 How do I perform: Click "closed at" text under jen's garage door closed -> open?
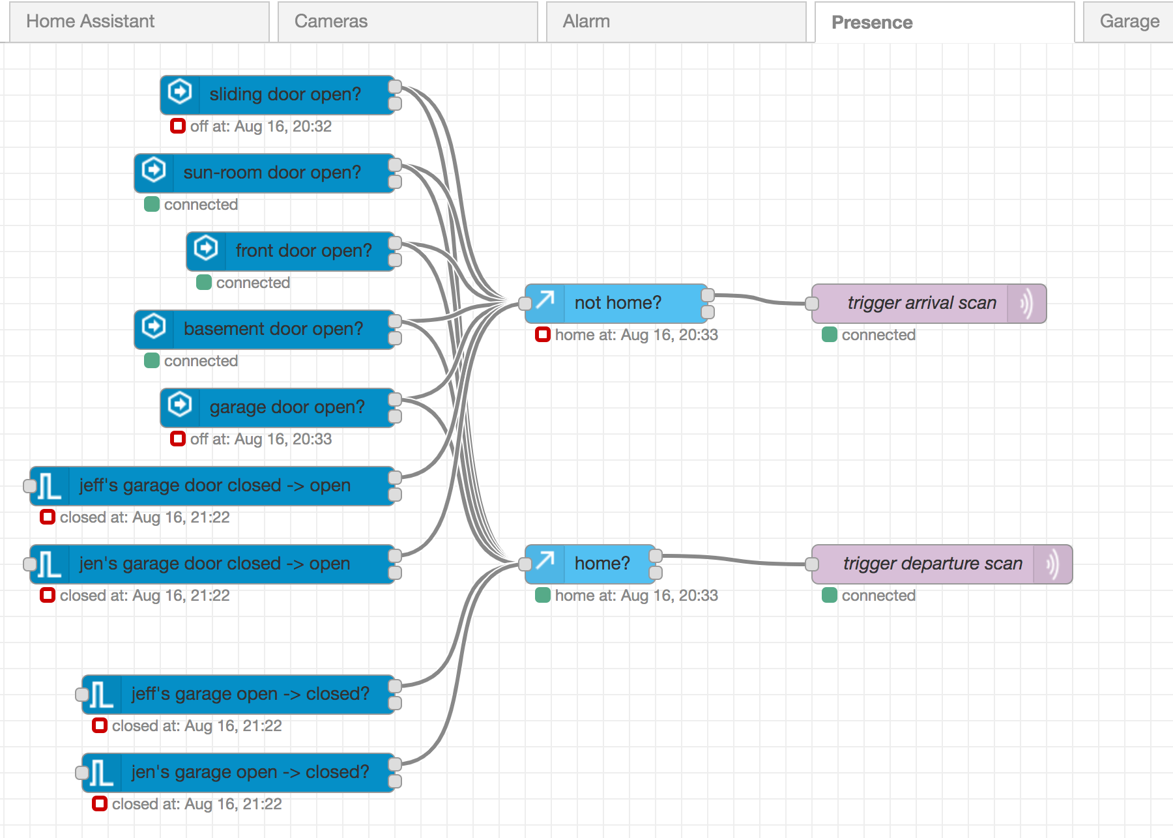(145, 596)
